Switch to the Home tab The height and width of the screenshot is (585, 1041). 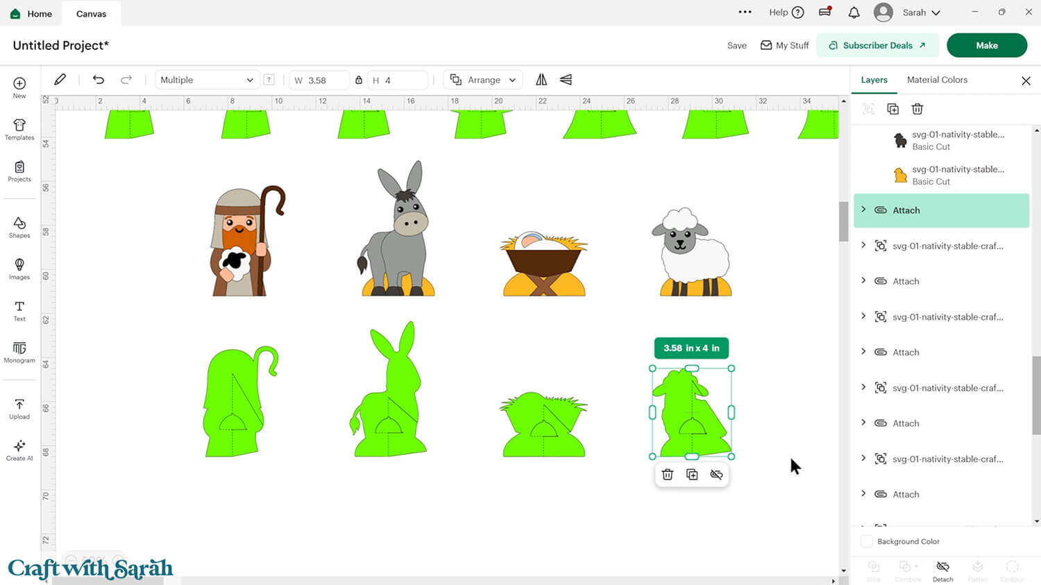click(32, 13)
